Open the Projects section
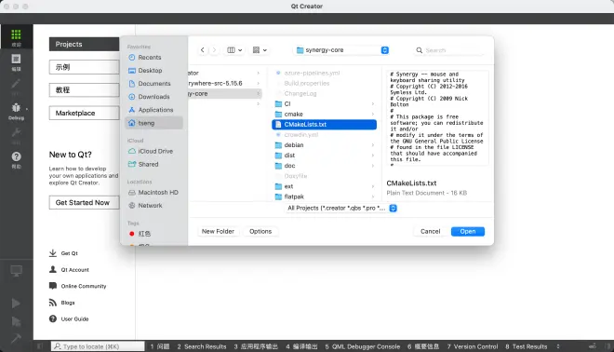This screenshot has height=352, width=614. tap(84, 45)
